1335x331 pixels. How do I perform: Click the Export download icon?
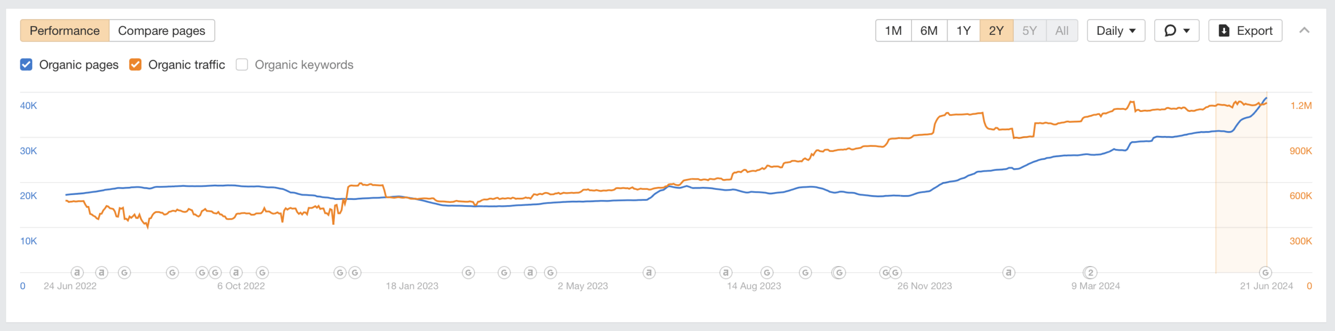coord(1223,31)
